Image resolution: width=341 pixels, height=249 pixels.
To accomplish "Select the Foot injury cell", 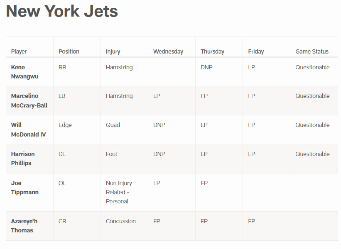I will [x=112, y=154].
